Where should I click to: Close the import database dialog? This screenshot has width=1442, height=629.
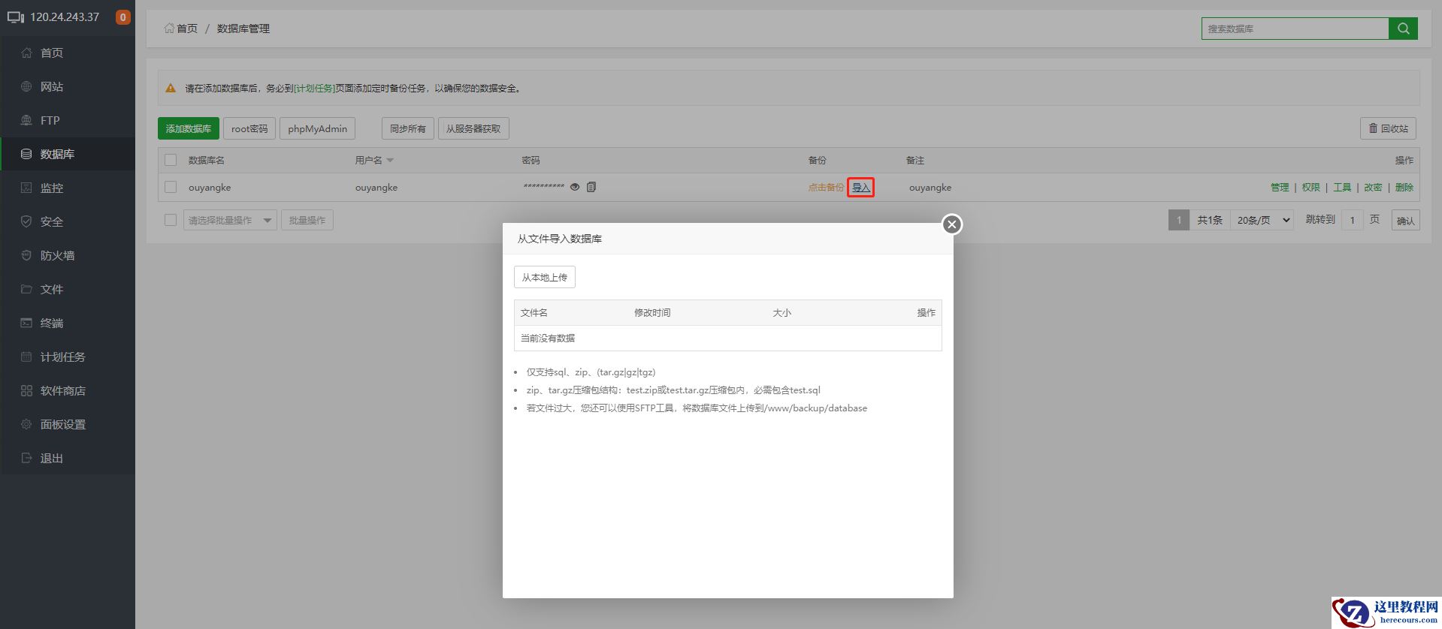pos(952,224)
